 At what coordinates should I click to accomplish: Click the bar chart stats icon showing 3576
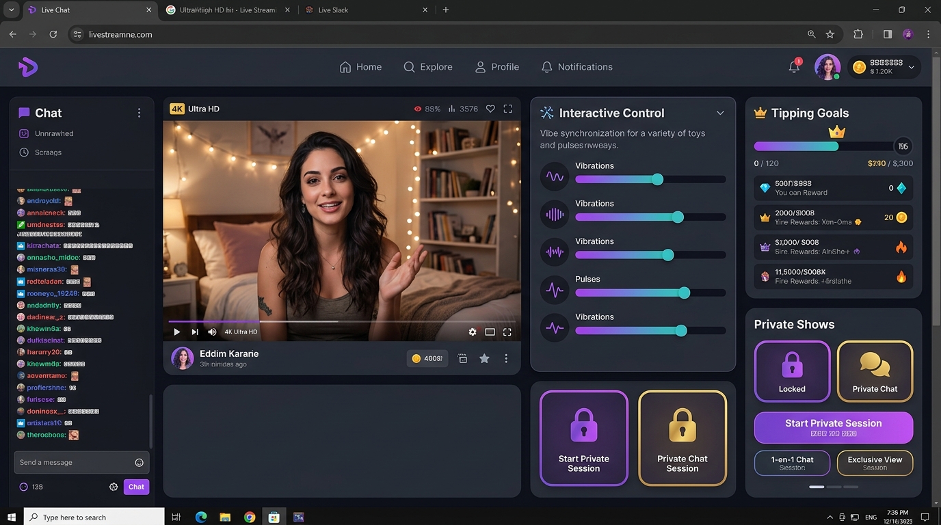(x=452, y=109)
